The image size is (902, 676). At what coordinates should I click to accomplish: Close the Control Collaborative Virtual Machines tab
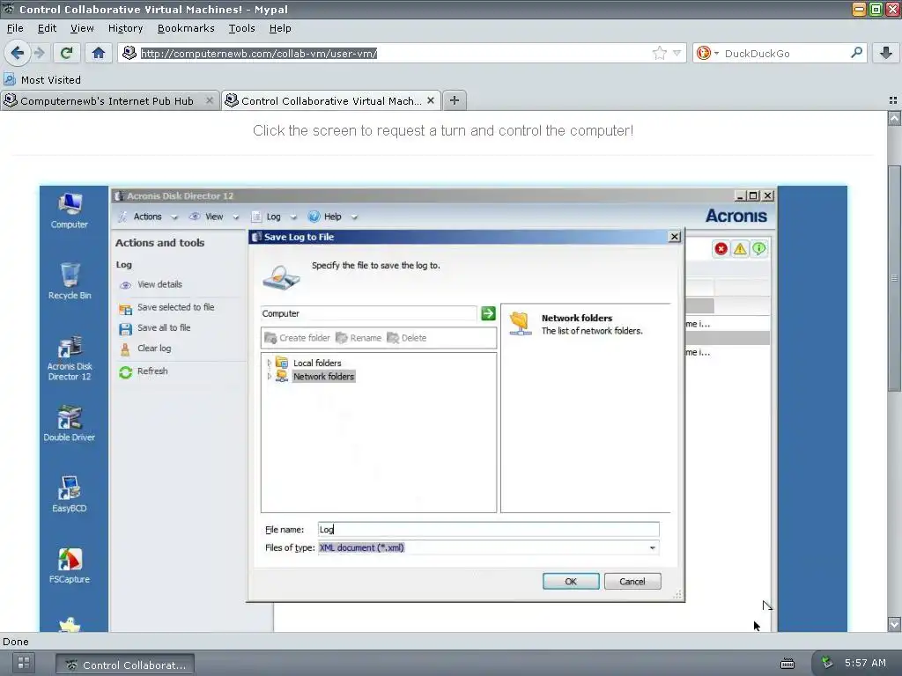point(430,100)
